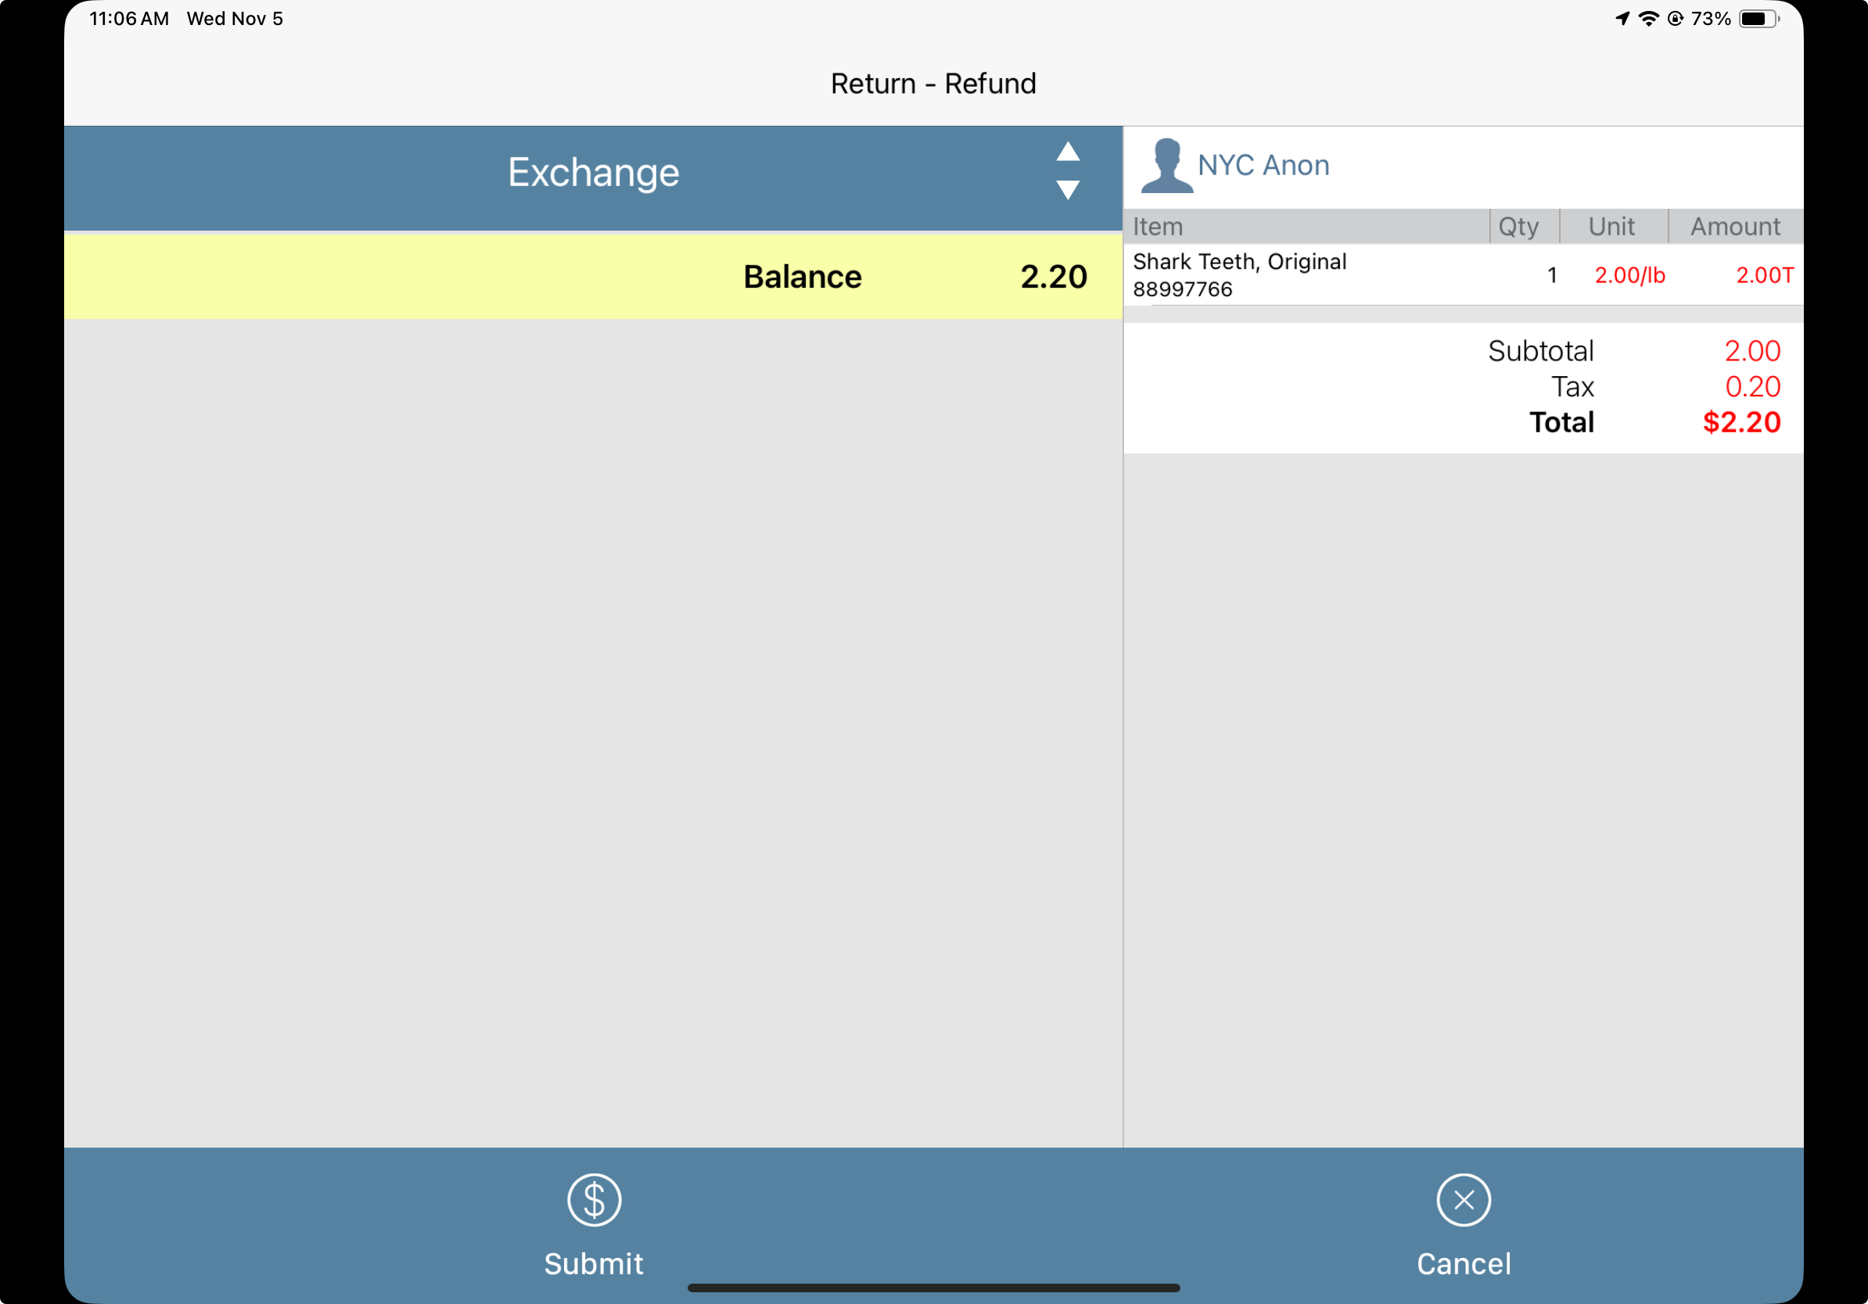Tap the Wi-Fi icon in status bar
The height and width of the screenshot is (1304, 1868).
(x=1648, y=19)
